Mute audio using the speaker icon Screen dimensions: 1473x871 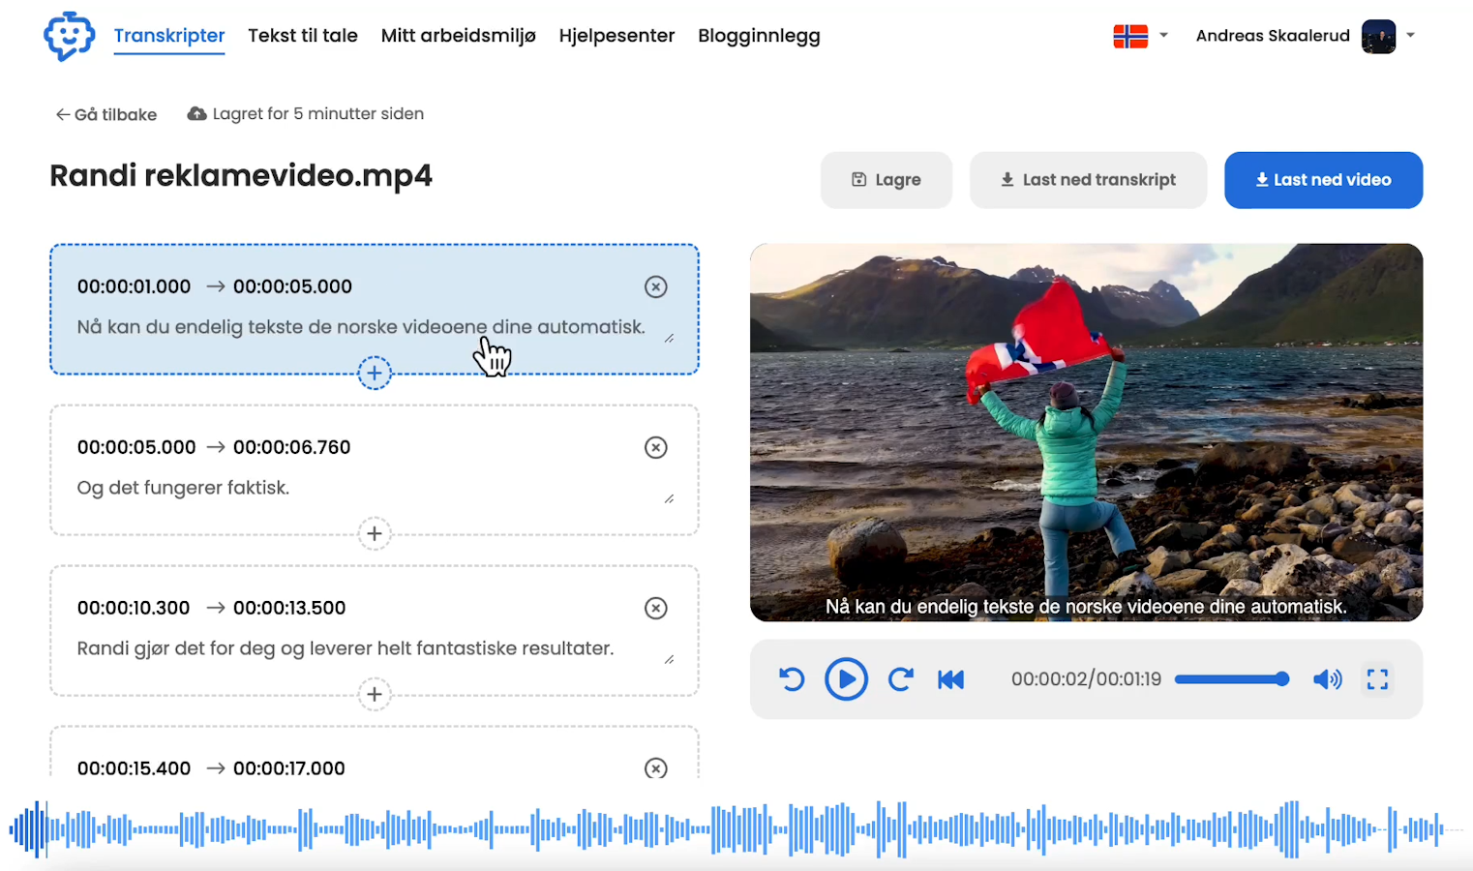pyautogui.click(x=1327, y=679)
